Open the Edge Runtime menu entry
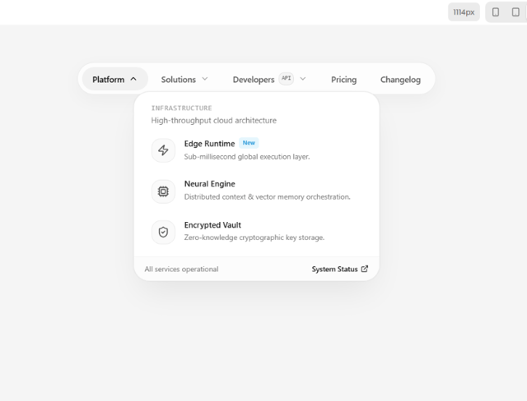This screenshot has height=401, width=527. click(x=256, y=150)
